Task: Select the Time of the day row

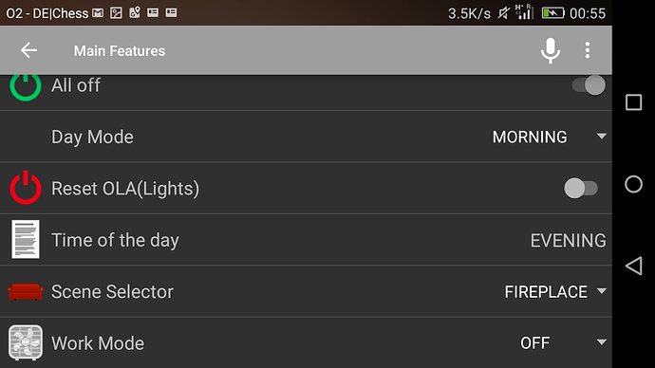Action: pos(306,240)
